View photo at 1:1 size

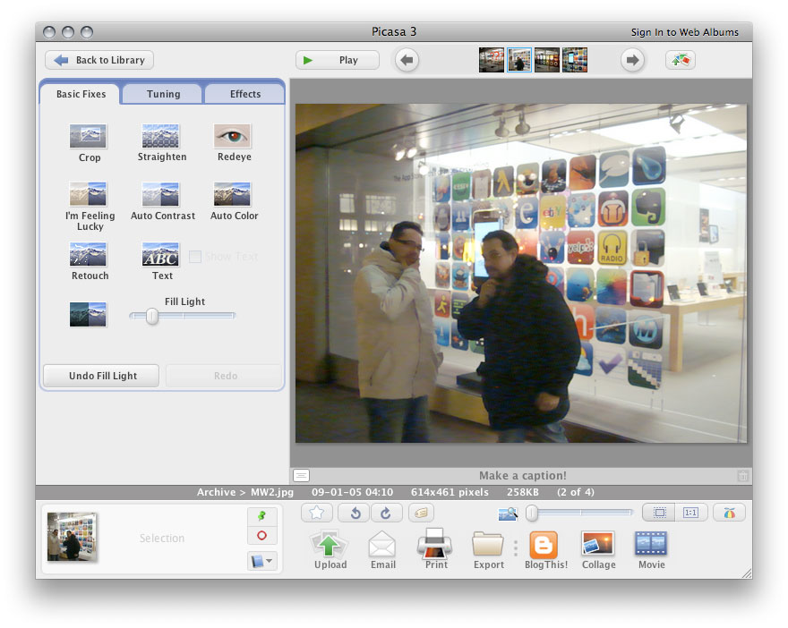pos(691,513)
